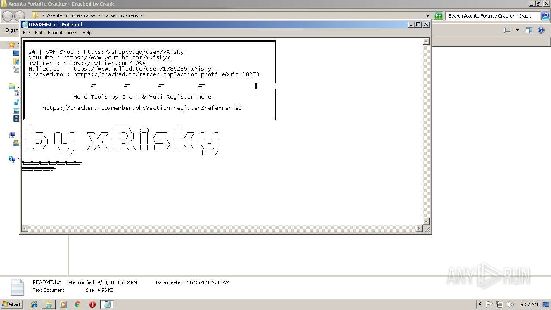
Task: Open the Format menu in Notepad
Action: click(55, 33)
